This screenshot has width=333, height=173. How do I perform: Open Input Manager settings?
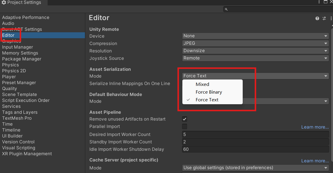[18, 47]
